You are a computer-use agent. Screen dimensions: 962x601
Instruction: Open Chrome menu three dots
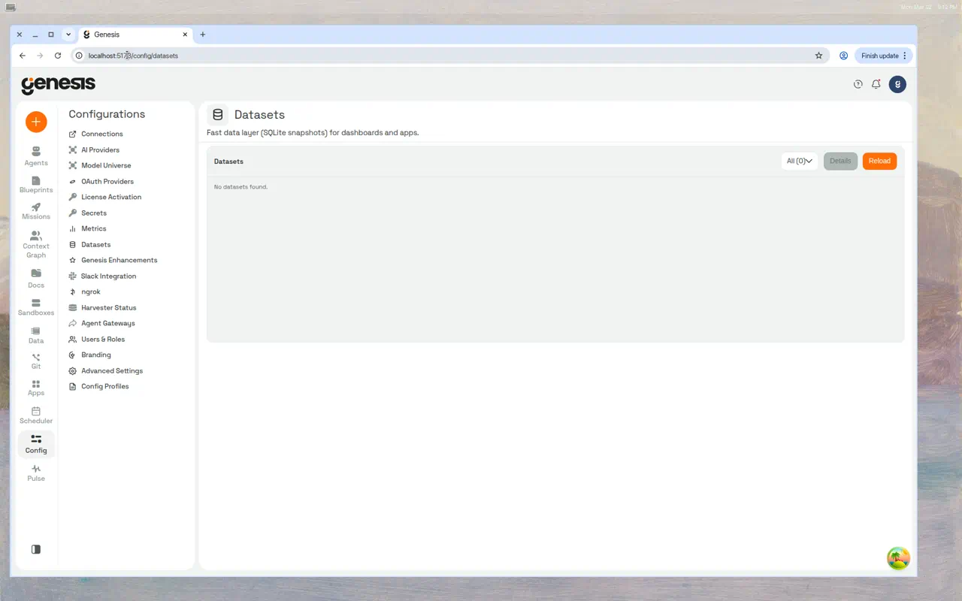tap(905, 56)
